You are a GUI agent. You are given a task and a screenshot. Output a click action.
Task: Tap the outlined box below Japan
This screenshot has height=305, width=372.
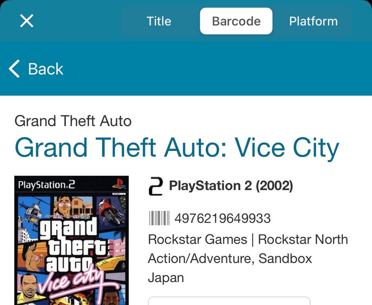point(229,301)
